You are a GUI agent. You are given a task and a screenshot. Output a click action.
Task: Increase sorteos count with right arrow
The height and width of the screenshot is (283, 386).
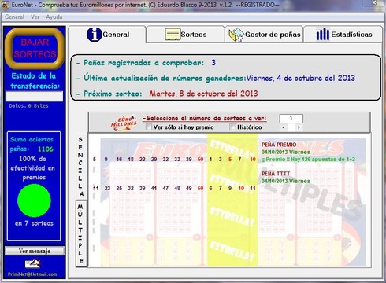click(299, 127)
